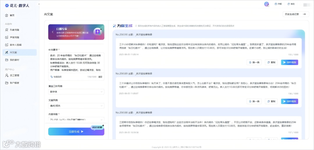Click the 155 / 1000 character count
This screenshot has width=314, height=150.
tap(293, 55)
